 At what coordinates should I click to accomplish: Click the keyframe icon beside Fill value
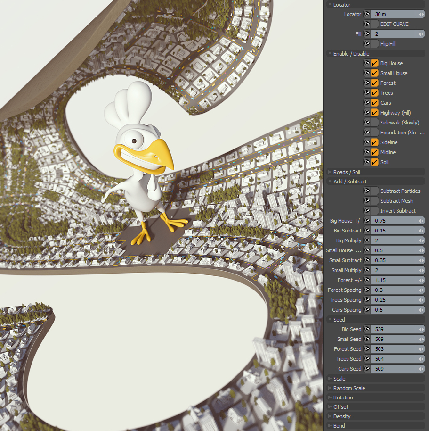(x=367, y=34)
